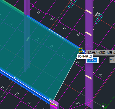Screen dimensions: 115x109
Task: Select the green axis bubble numbered 7
Action: (x=103, y=106)
